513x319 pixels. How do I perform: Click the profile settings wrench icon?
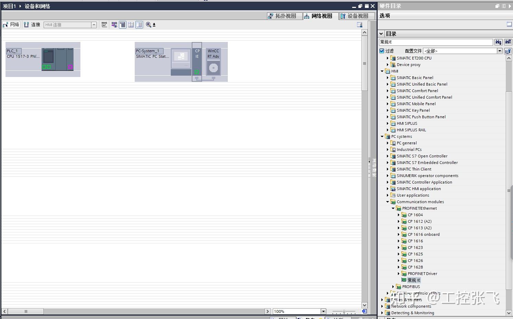click(508, 51)
